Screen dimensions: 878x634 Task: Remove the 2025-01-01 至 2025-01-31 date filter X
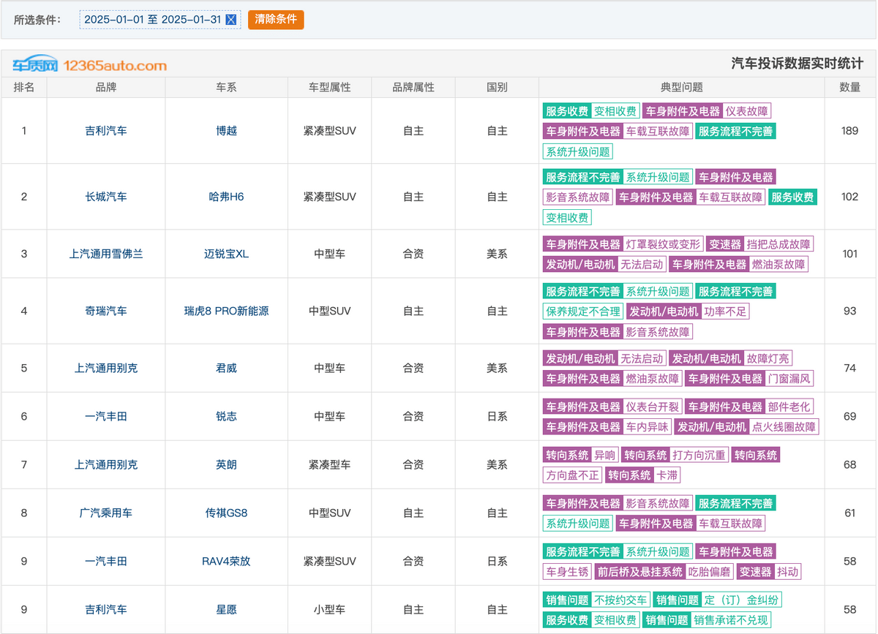tap(231, 20)
